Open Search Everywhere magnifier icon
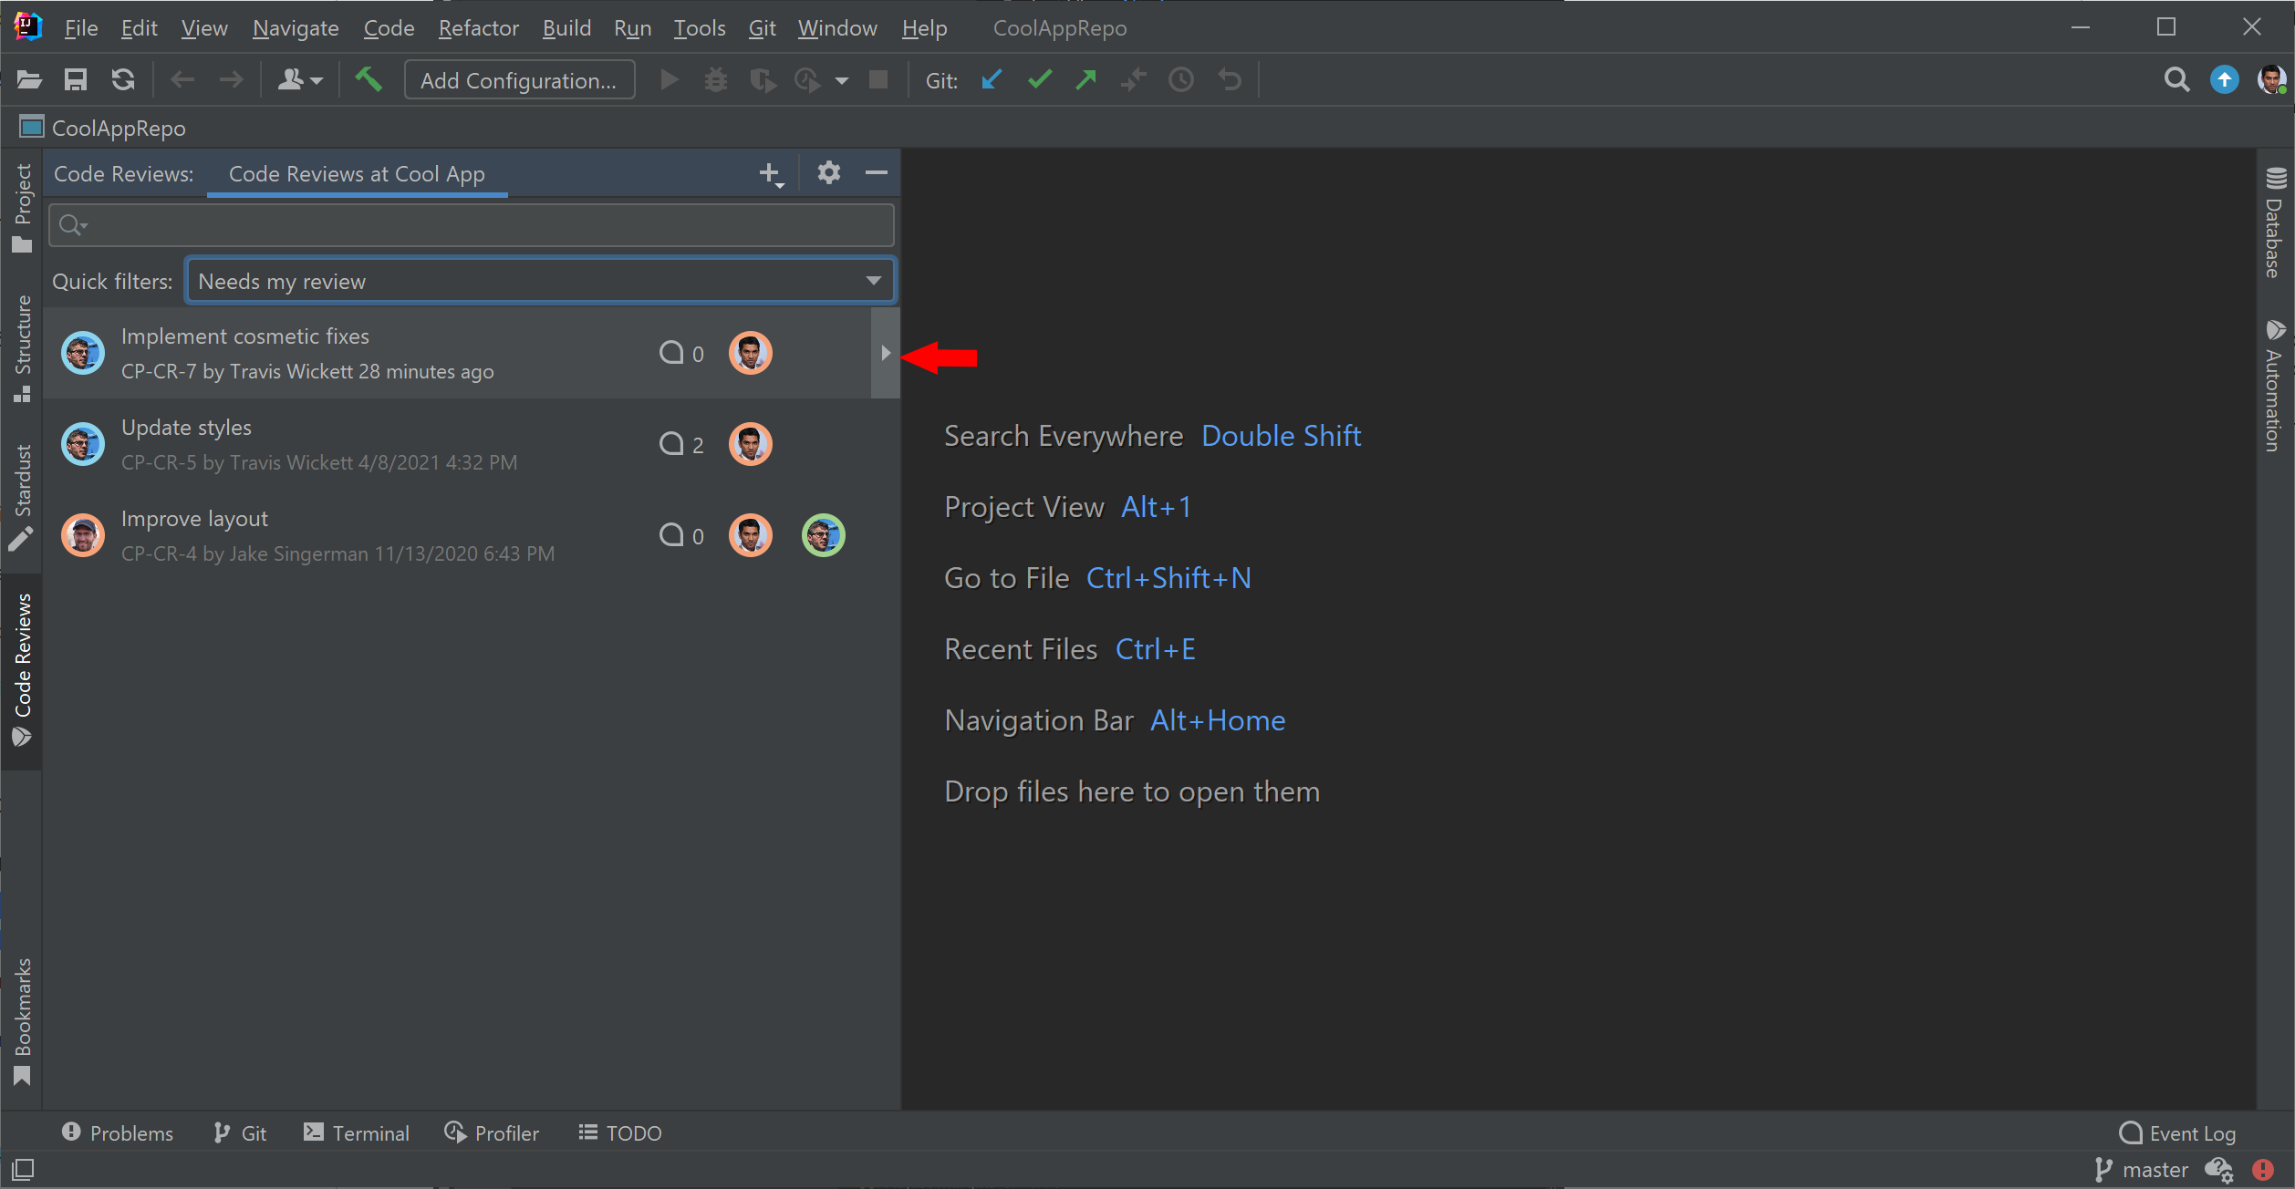 [2176, 79]
